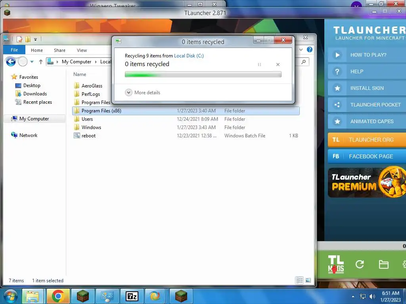Go up one folder level
This screenshot has height=304, width=406.
pyautogui.click(x=41, y=62)
